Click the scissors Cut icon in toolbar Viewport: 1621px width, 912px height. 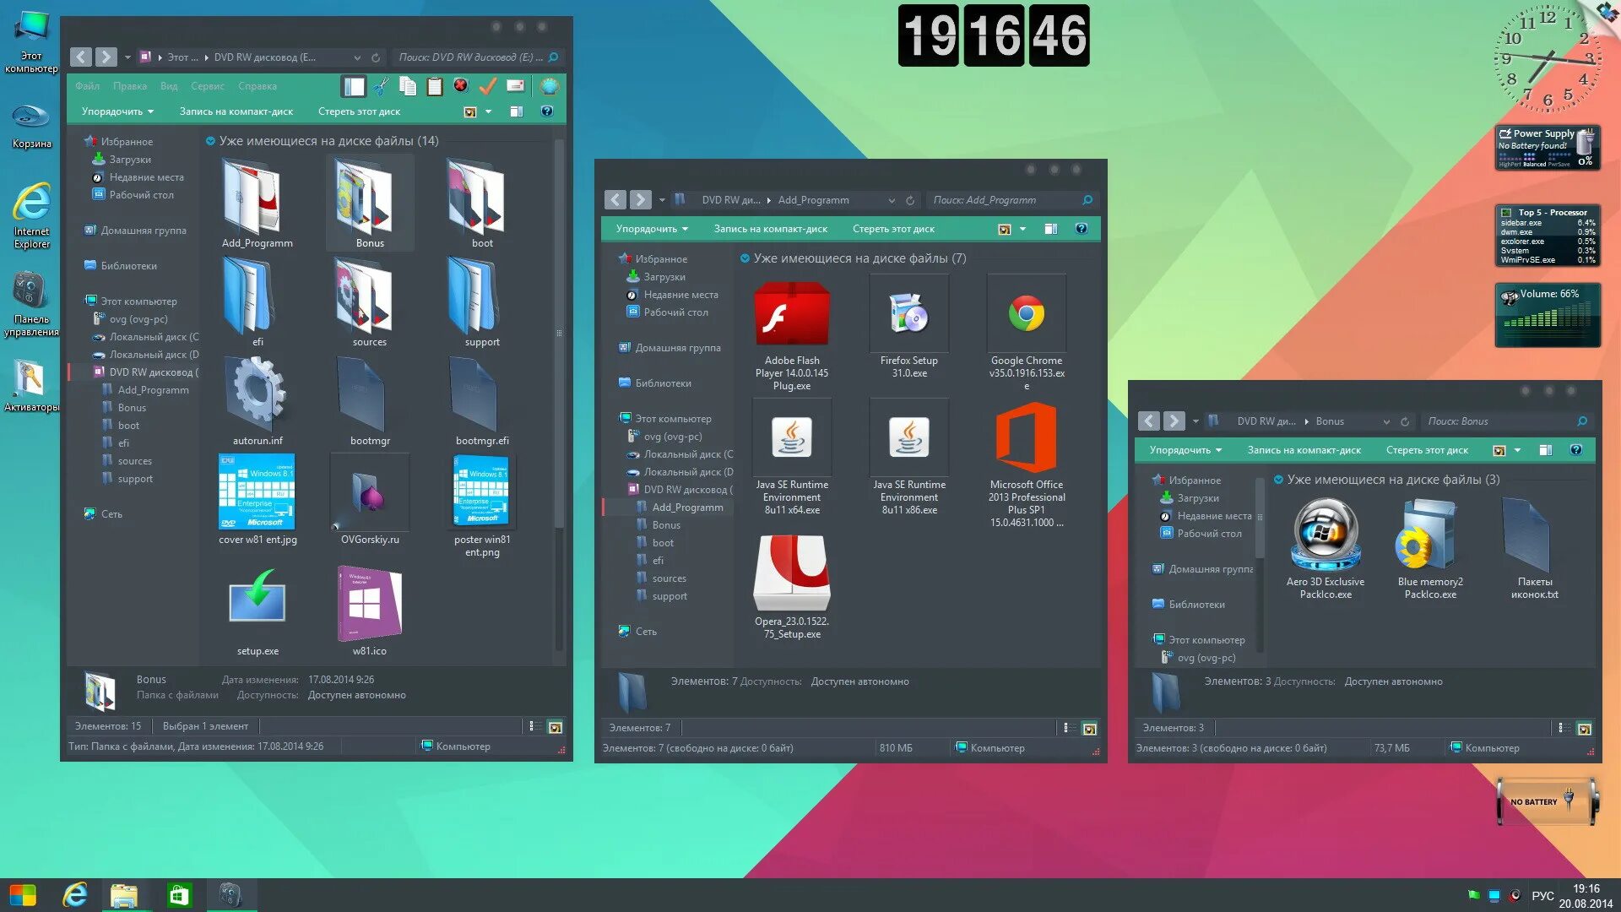tap(382, 85)
